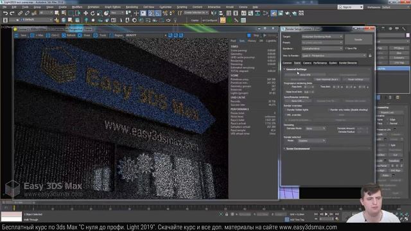Open the Renderer dropdown
This screenshot has width=411, height=231.
coord(322,49)
